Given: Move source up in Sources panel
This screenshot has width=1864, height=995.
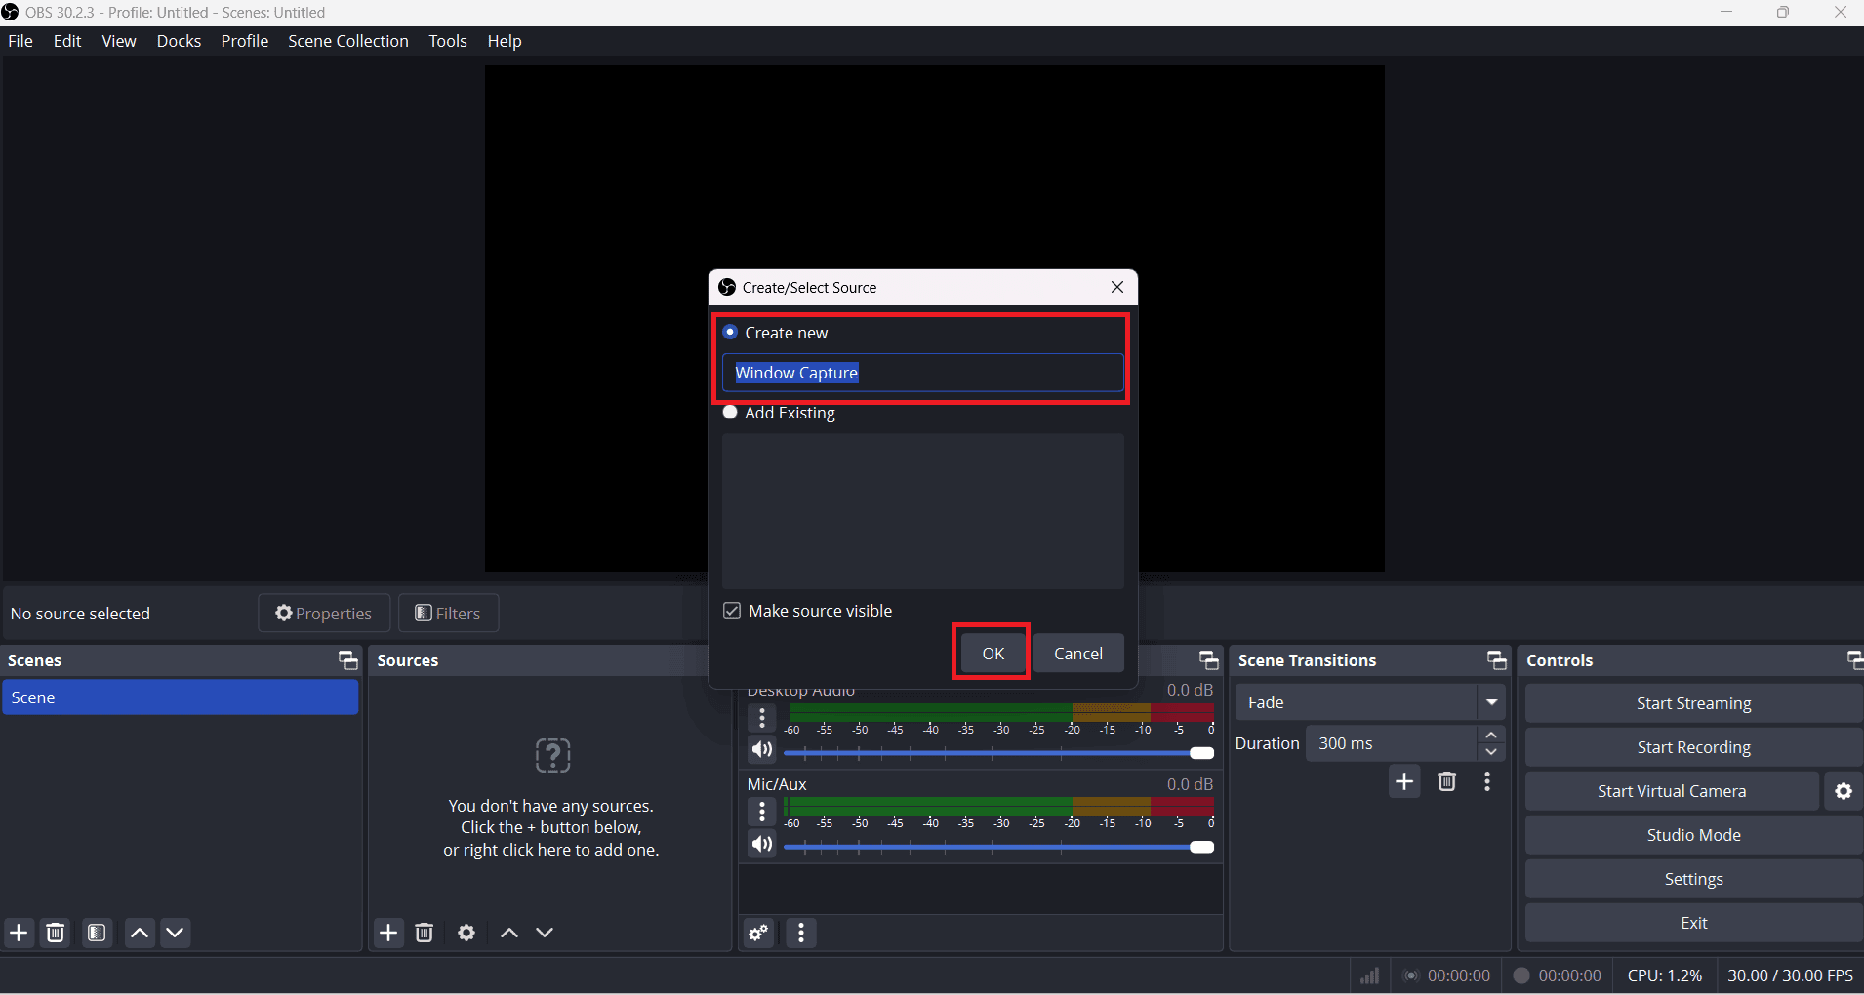Looking at the screenshot, I should (x=509, y=933).
